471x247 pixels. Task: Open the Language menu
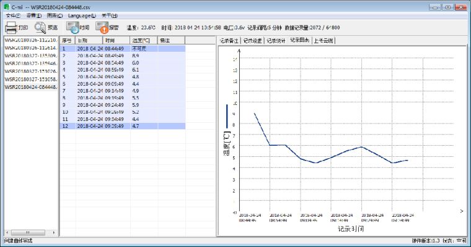[x=81, y=15]
